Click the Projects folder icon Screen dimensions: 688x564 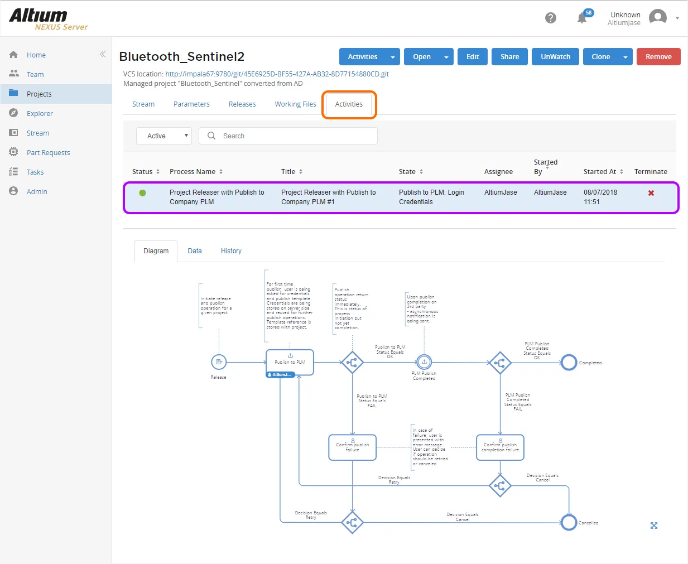(x=14, y=93)
